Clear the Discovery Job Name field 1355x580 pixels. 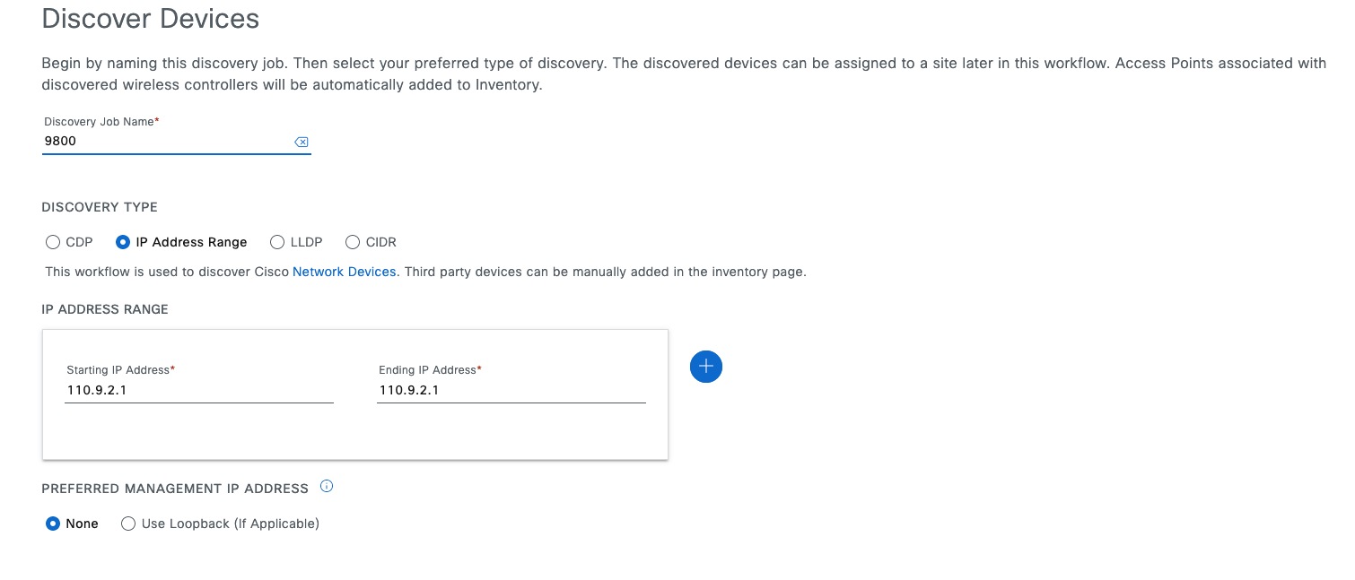point(302,142)
